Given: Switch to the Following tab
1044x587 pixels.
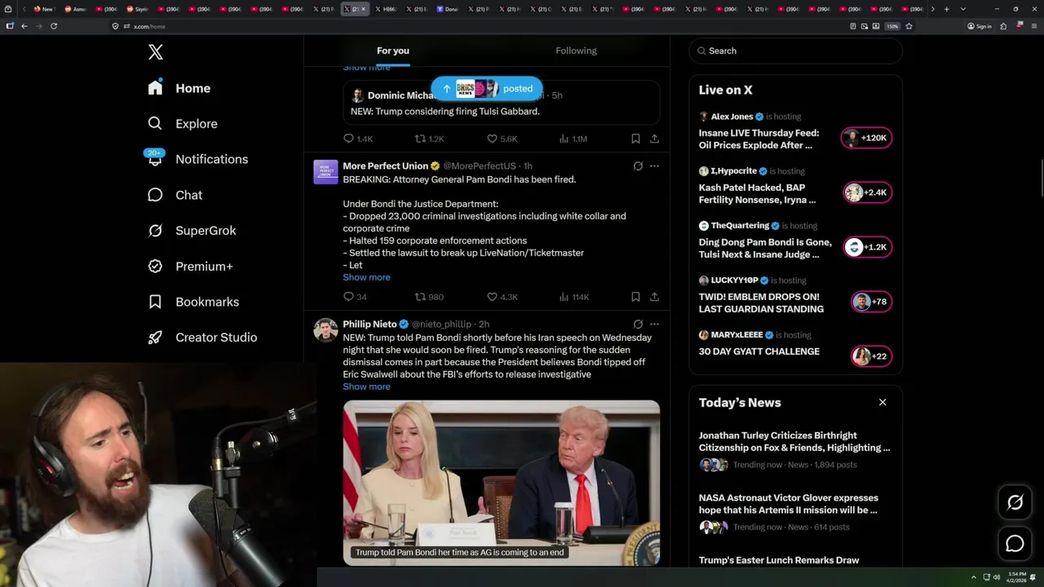Looking at the screenshot, I should point(576,51).
